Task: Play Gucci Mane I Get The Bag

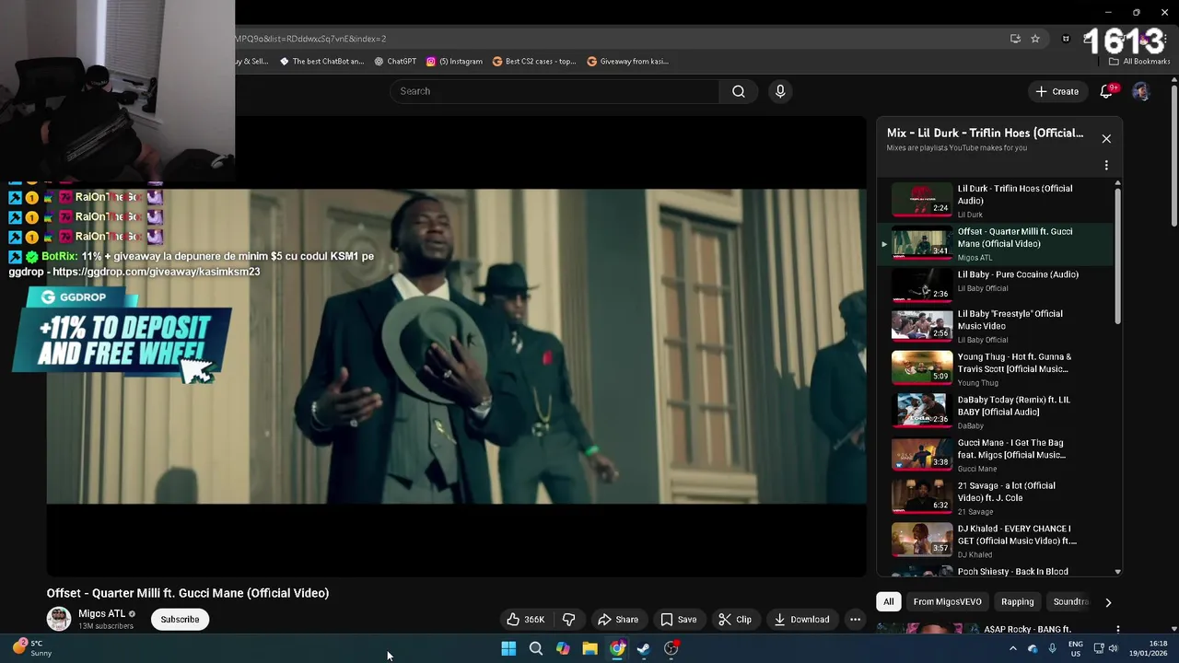Action: [x=997, y=455]
